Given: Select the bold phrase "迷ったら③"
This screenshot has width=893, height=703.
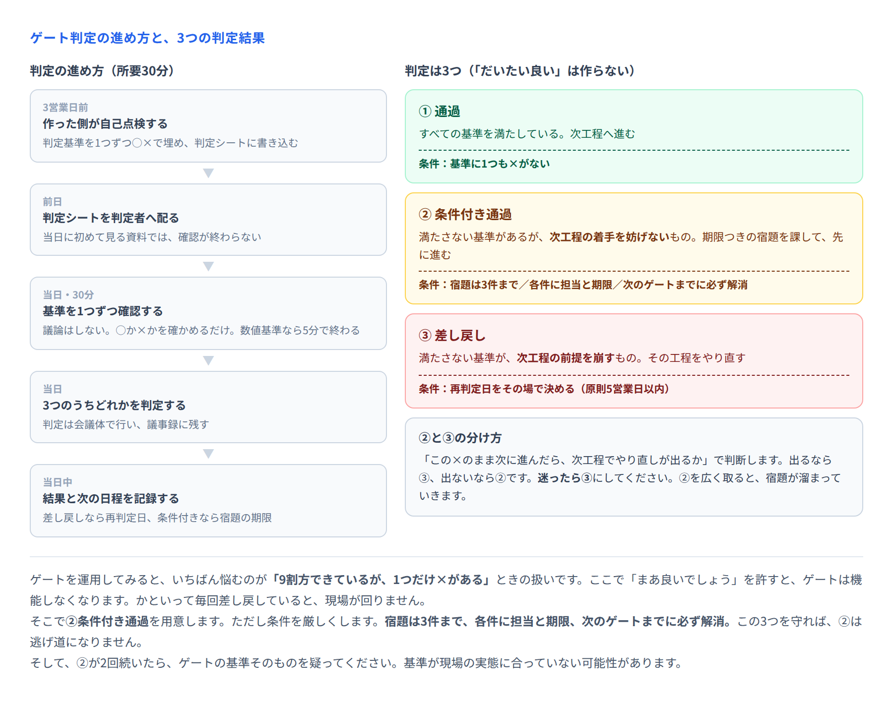Looking at the screenshot, I should [x=565, y=478].
